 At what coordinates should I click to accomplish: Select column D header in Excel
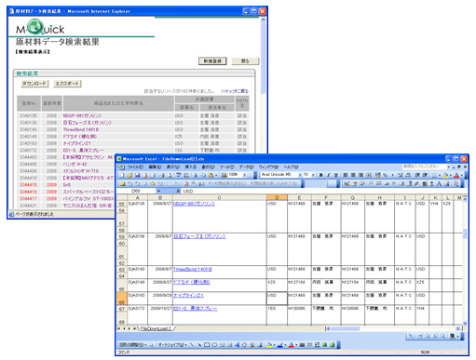tap(277, 197)
